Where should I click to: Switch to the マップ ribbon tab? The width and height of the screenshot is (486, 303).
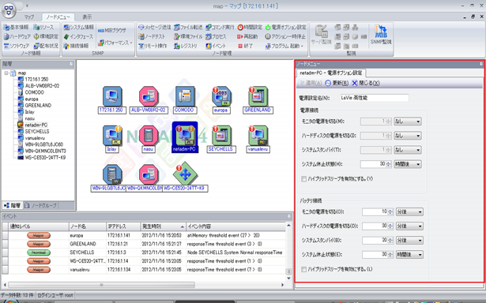(29, 17)
